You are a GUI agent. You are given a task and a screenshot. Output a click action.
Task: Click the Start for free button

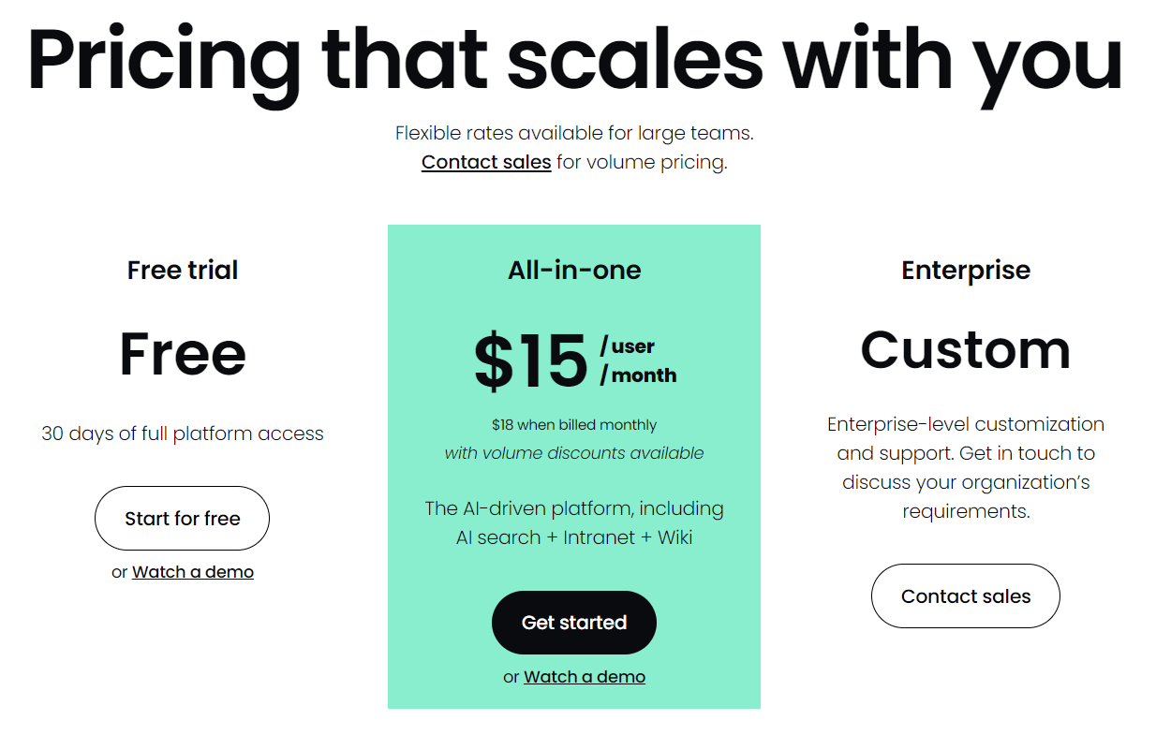click(x=182, y=518)
